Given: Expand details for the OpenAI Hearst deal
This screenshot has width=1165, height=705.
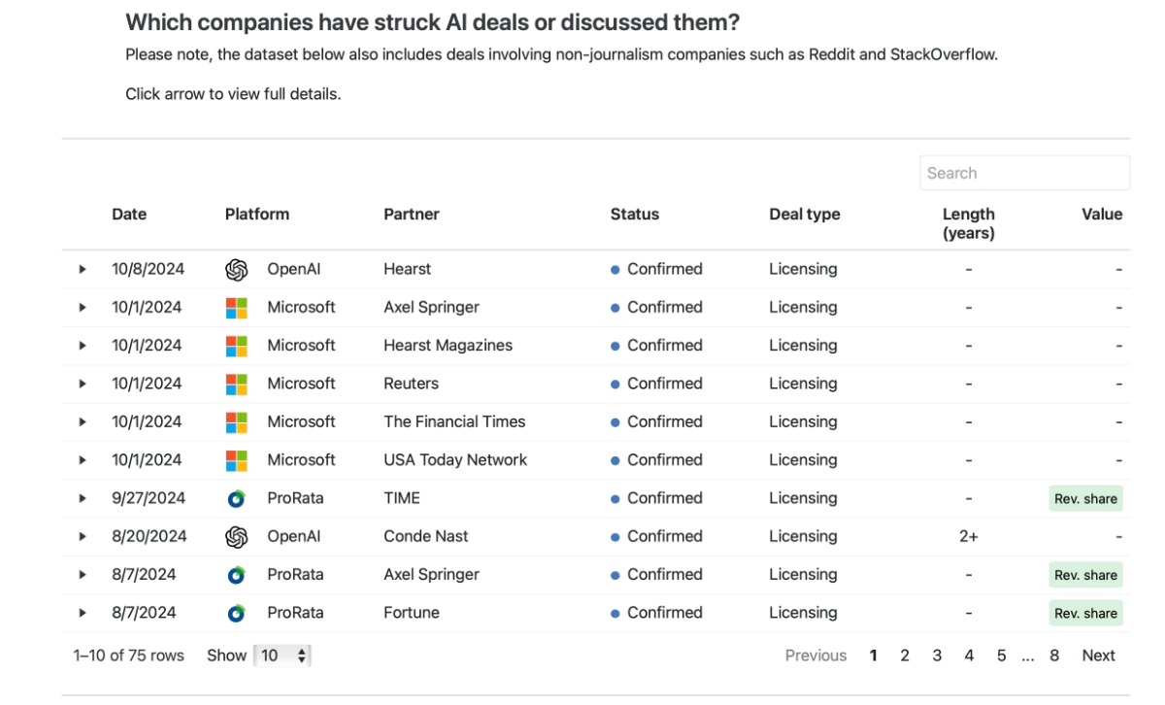Looking at the screenshot, I should click(83, 270).
